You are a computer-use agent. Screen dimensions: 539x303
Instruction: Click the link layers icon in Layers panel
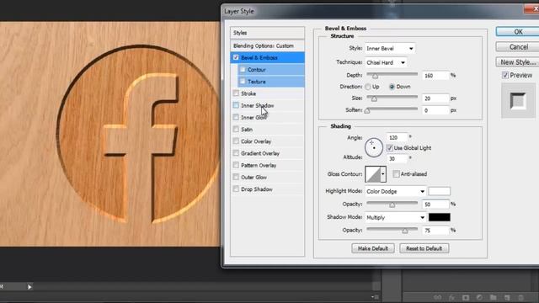pyautogui.click(x=438, y=297)
